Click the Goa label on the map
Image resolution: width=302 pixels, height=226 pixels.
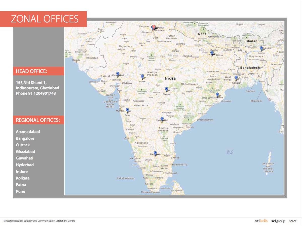127,138
